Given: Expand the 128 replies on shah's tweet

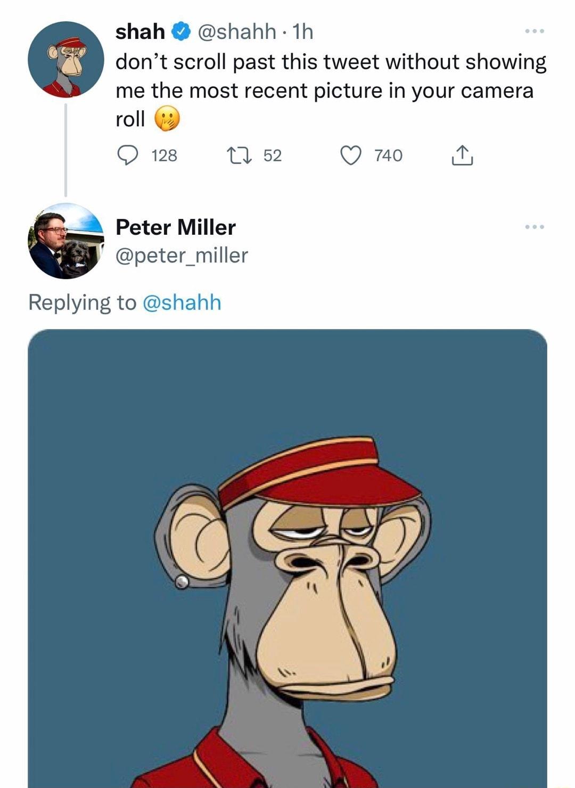Looking at the screenshot, I should tap(149, 155).
